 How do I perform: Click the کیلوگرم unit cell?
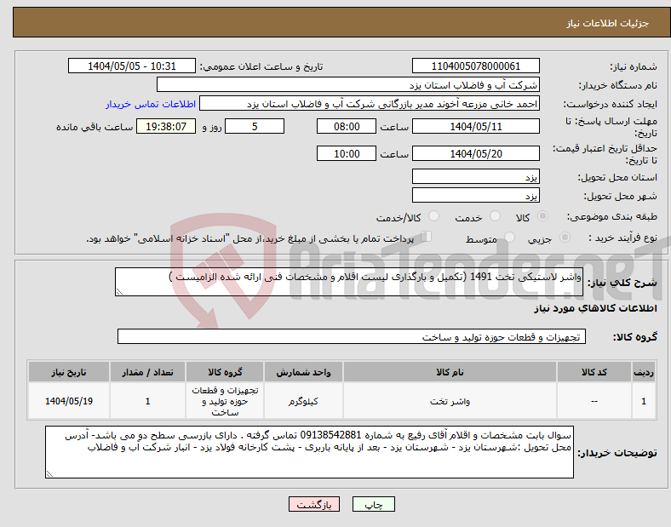pos(303,401)
